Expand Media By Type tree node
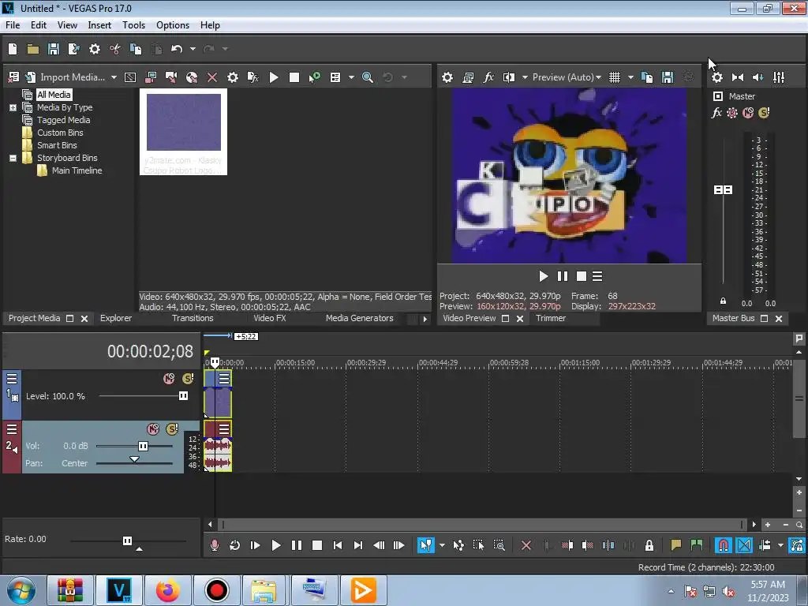The image size is (808, 606). (x=13, y=107)
